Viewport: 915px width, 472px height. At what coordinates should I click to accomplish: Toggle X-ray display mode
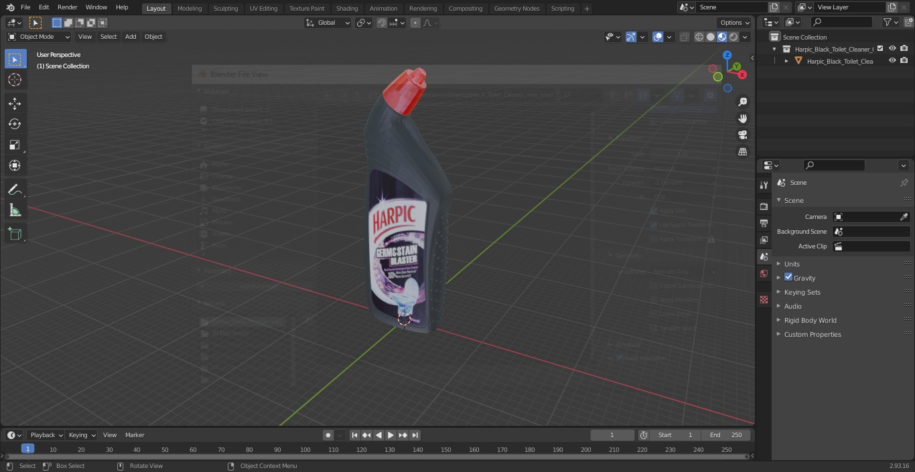point(684,37)
